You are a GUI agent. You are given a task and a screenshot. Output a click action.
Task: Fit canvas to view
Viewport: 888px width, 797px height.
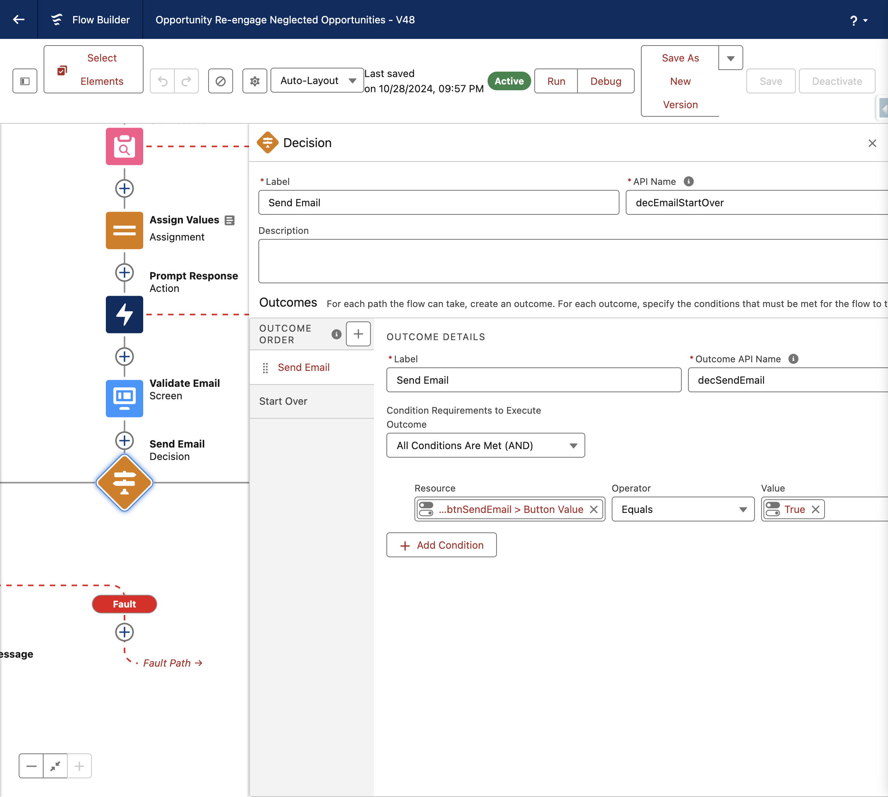(55, 766)
